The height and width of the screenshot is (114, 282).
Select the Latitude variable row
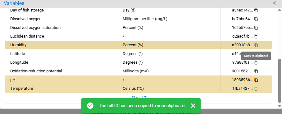tap(139, 54)
